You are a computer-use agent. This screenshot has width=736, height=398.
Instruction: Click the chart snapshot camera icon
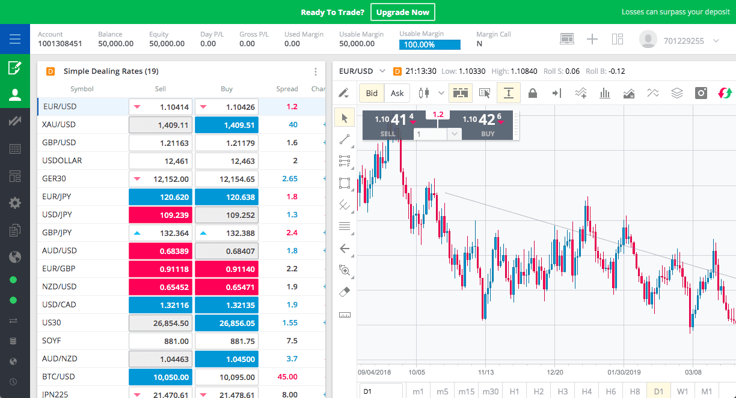(701, 93)
